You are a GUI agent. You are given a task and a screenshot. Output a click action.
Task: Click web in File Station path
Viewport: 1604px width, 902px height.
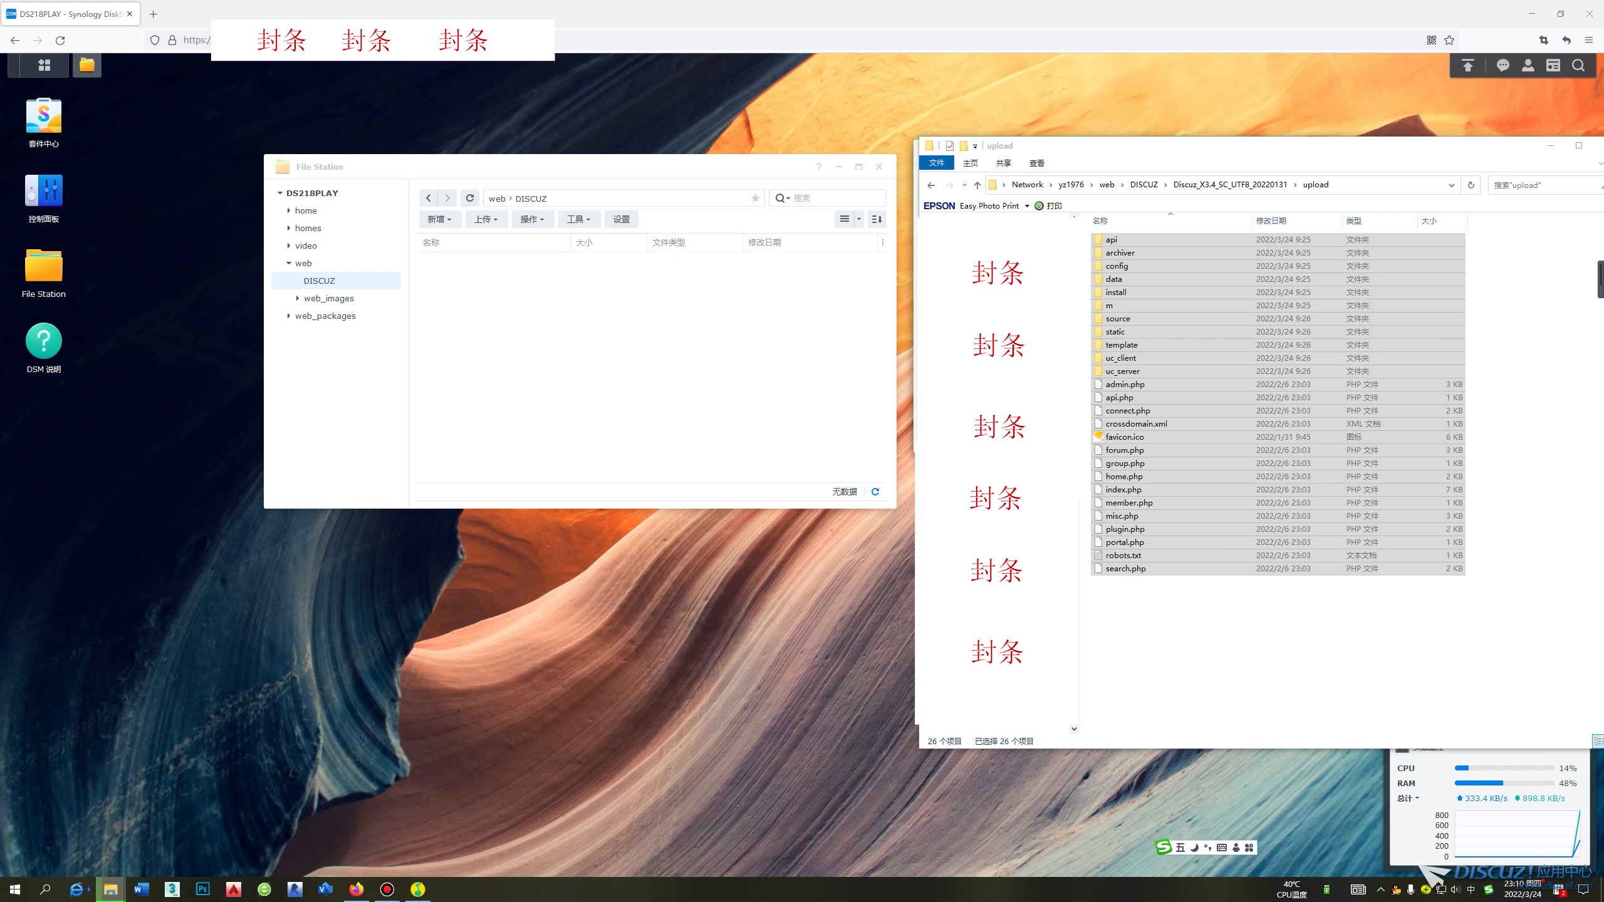click(497, 199)
